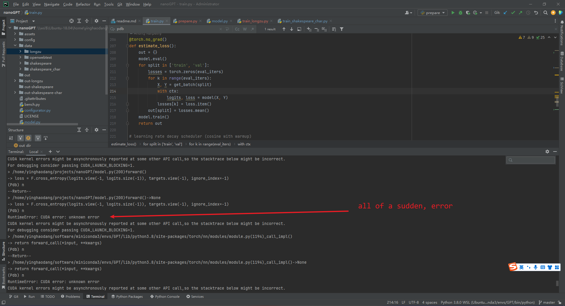Commit changes using the green checkmark icon
Image resolution: width=565 pixels, height=306 pixels.
point(513,13)
